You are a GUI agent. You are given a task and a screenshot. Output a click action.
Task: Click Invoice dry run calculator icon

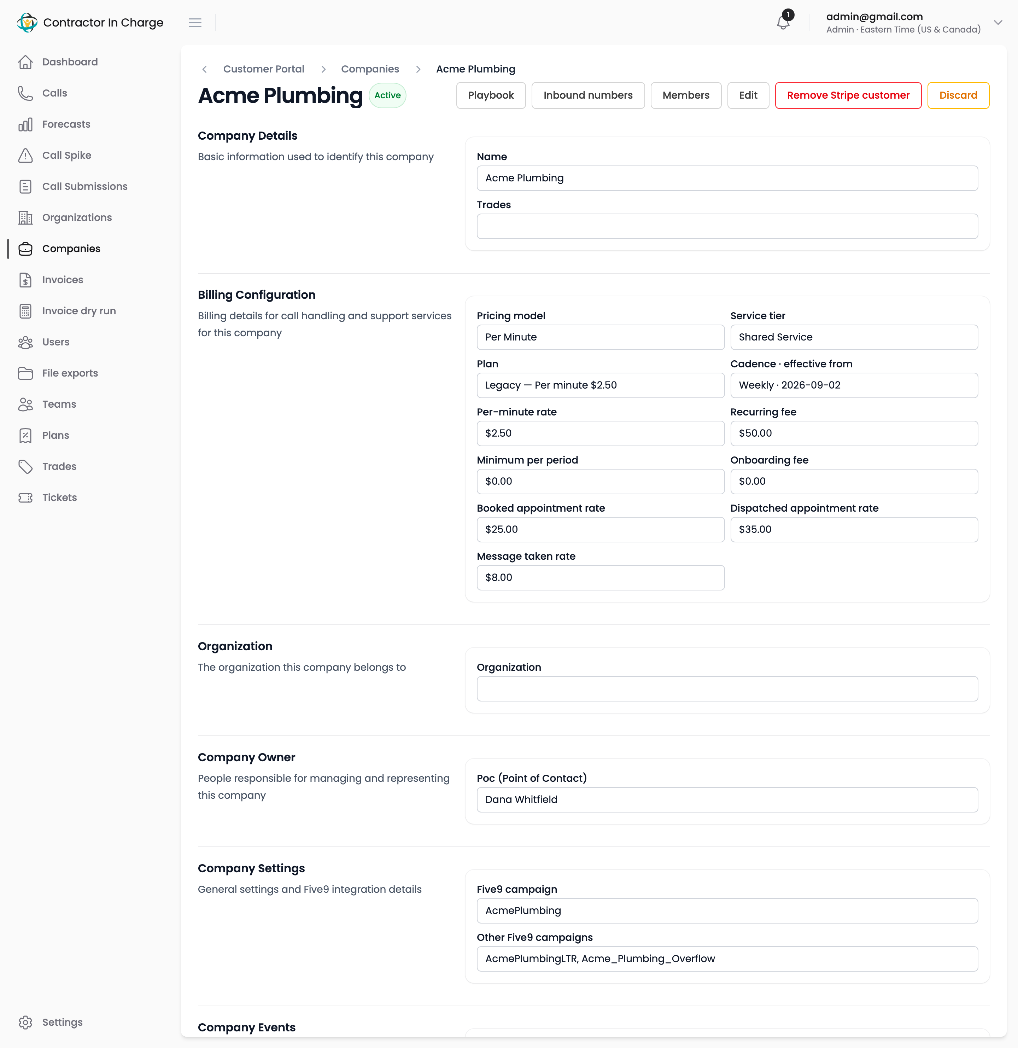(x=25, y=311)
